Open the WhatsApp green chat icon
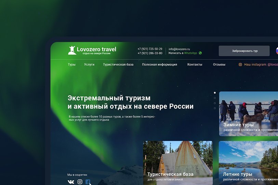 (x=200, y=53)
